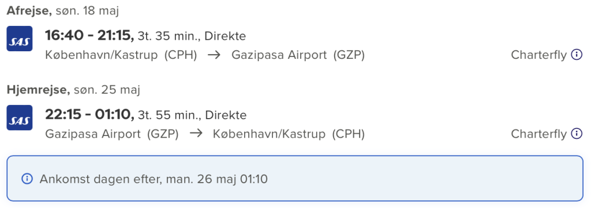Screen dimensions: 591x208
Task: Click København/Kastrup (CPH) arrival on the return flight
Action: [x=289, y=134]
